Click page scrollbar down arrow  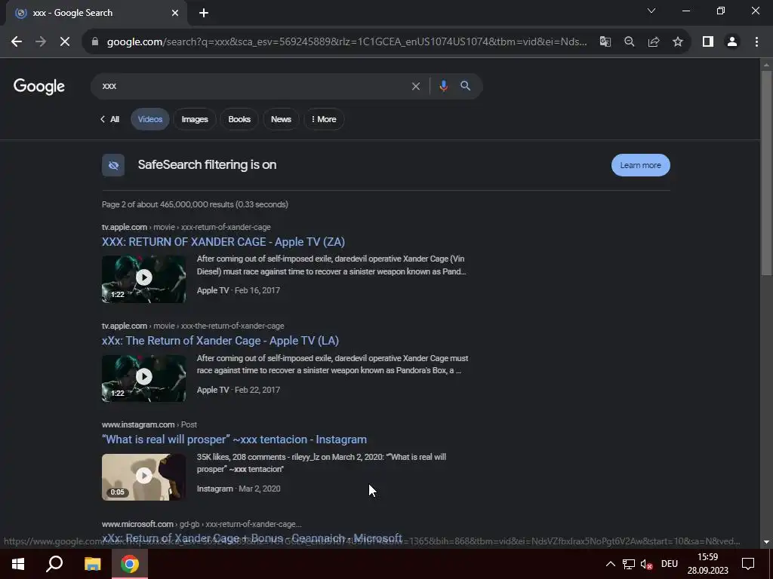766,542
